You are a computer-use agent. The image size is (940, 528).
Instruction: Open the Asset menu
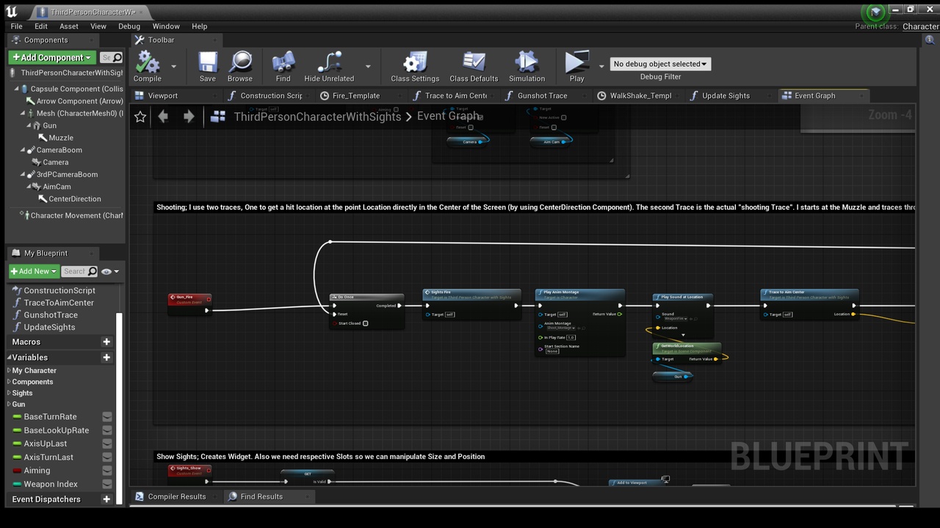(x=69, y=26)
